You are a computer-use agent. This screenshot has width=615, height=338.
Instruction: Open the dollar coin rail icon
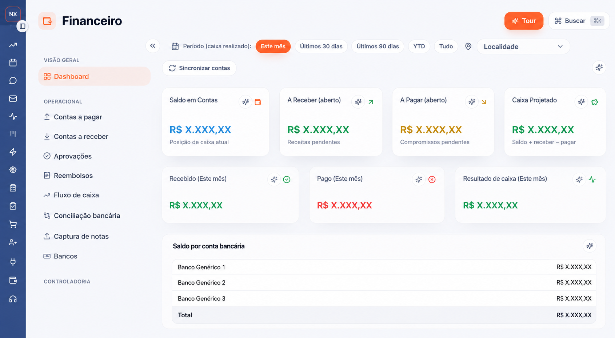point(13,170)
